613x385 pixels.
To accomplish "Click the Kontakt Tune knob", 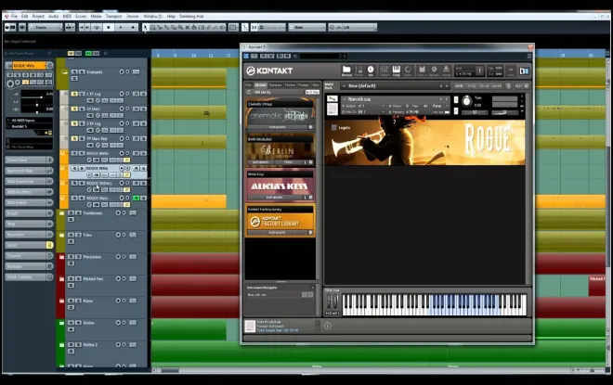I will click(x=466, y=101).
